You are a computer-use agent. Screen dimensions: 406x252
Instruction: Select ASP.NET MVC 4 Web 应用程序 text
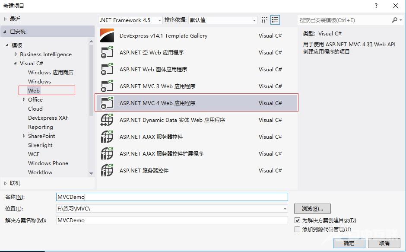tap(157, 103)
